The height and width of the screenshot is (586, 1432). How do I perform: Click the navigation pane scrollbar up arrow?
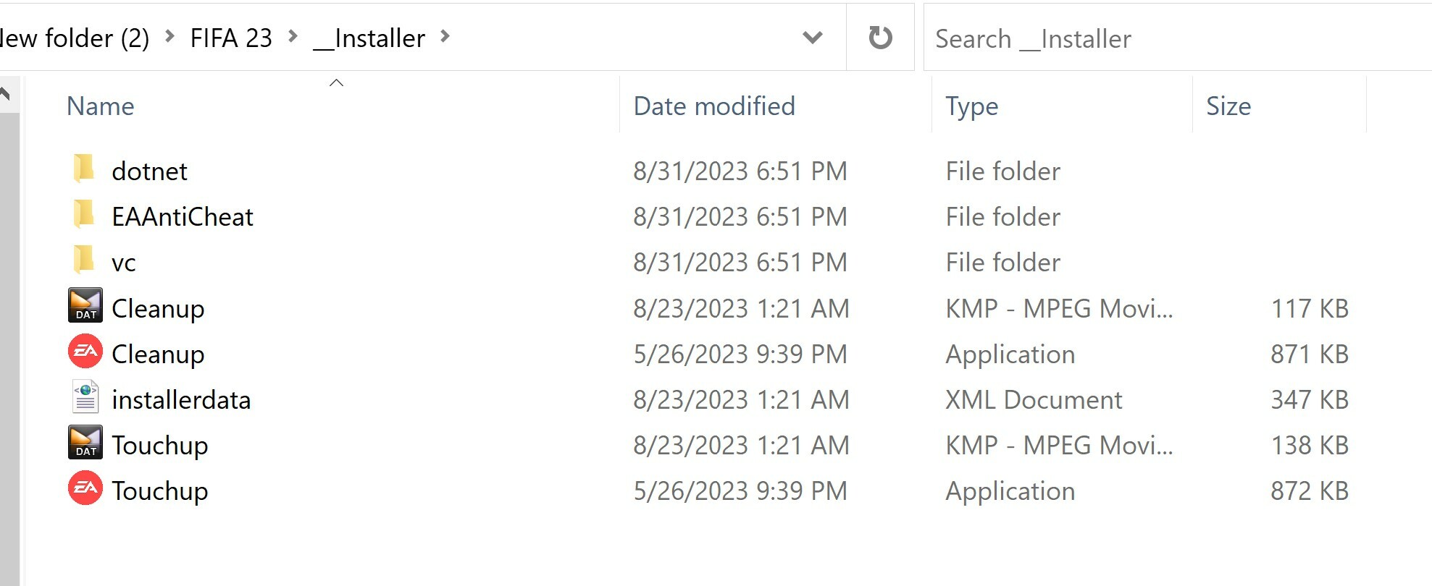(5, 93)
